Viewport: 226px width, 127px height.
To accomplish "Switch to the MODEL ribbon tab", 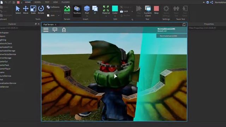I will 38,2.
